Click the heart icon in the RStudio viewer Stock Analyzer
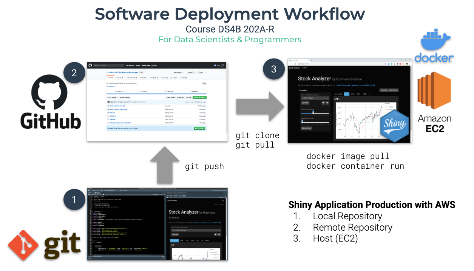This screenshot has height=271, width=474. click(216, 234)
